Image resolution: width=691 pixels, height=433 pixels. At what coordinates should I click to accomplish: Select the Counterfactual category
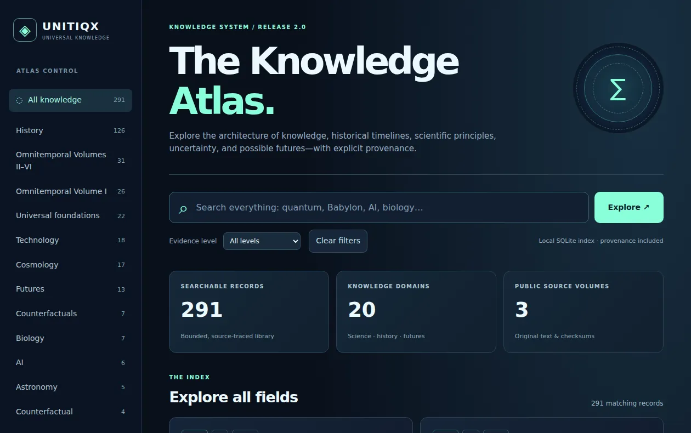coord(70,412)
